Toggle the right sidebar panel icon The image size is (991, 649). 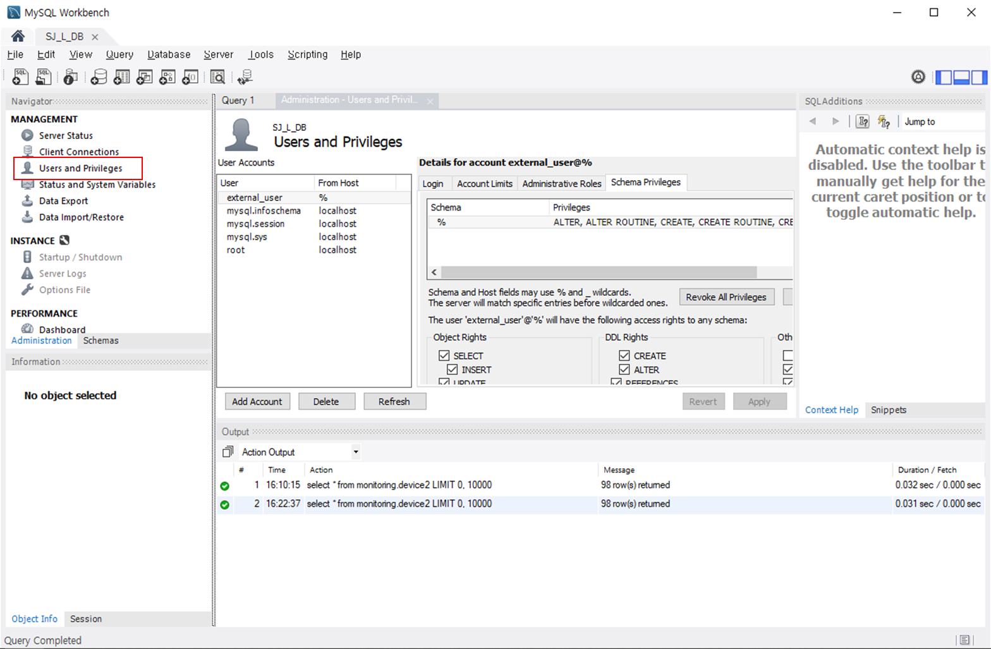[x=978, y=77]
